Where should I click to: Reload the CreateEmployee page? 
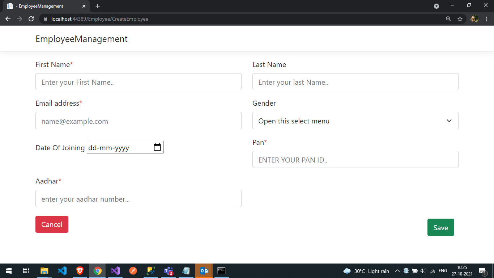point(31,19)
